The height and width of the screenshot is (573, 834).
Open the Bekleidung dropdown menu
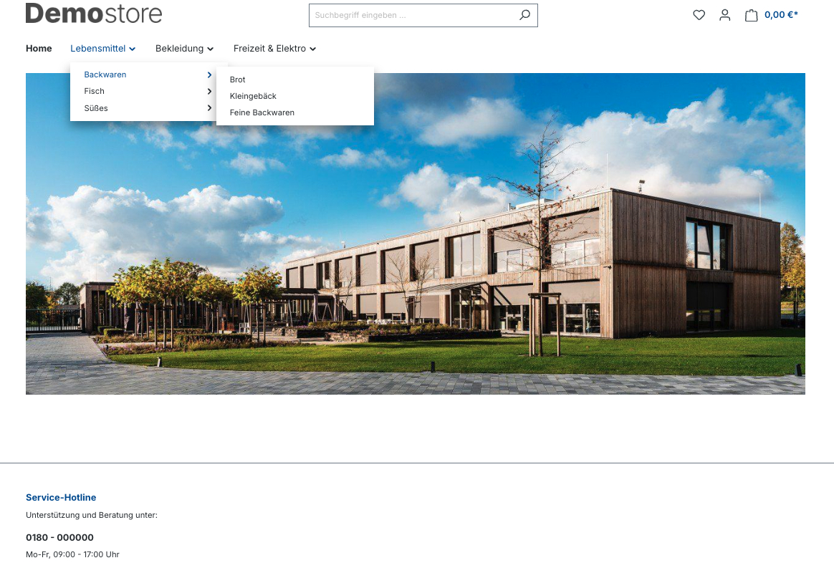click(184, 49)
